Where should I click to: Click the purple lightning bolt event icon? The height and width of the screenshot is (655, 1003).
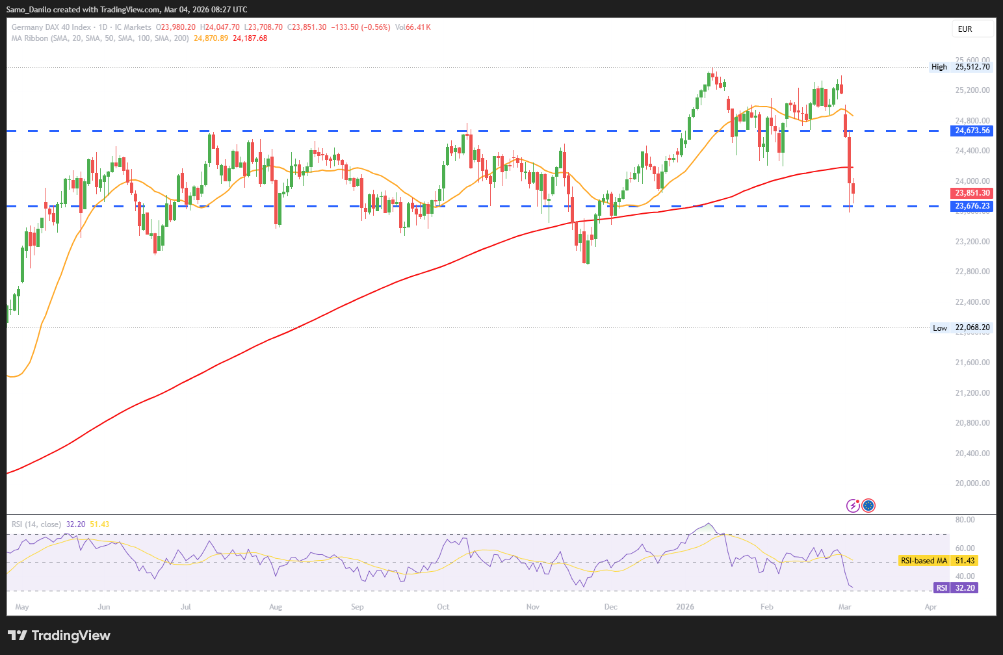pyautogui.click(x=853, y=506)
